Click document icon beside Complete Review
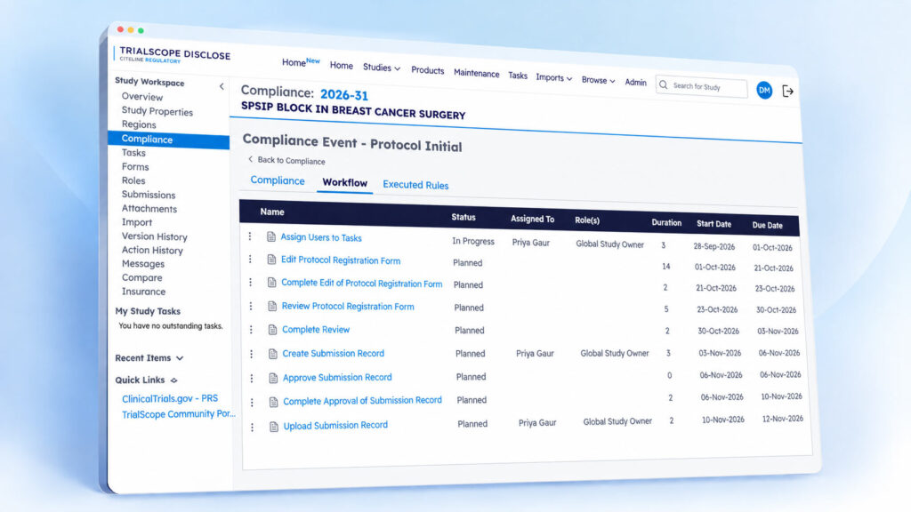Image resolution: width=911 pixels, height=512 pixels. pos(272,330)
